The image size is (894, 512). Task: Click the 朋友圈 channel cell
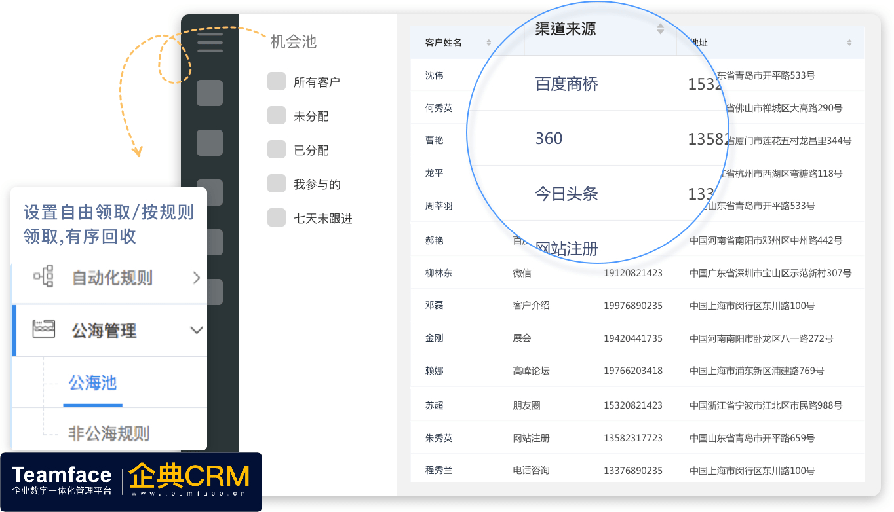(526, 405)
